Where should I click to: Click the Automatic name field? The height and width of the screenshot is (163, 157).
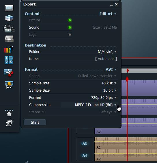click(106, 59)
